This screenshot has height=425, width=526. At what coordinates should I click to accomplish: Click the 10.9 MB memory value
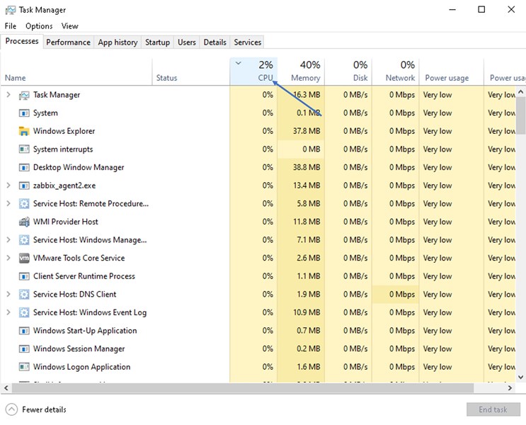(x=307, y=312)
